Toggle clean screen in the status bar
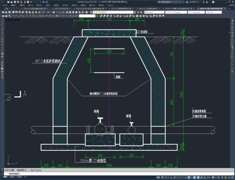The width and height of the screenshot is (235, 180). (x=229, y=178)
